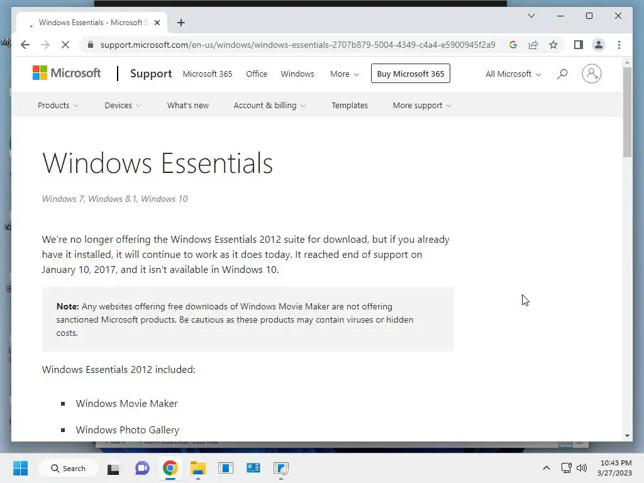This screenshot has width=644, height=483.
Task: Click 'Windows Essentials 2012 included:' text
Action: (x=119, y=370)
